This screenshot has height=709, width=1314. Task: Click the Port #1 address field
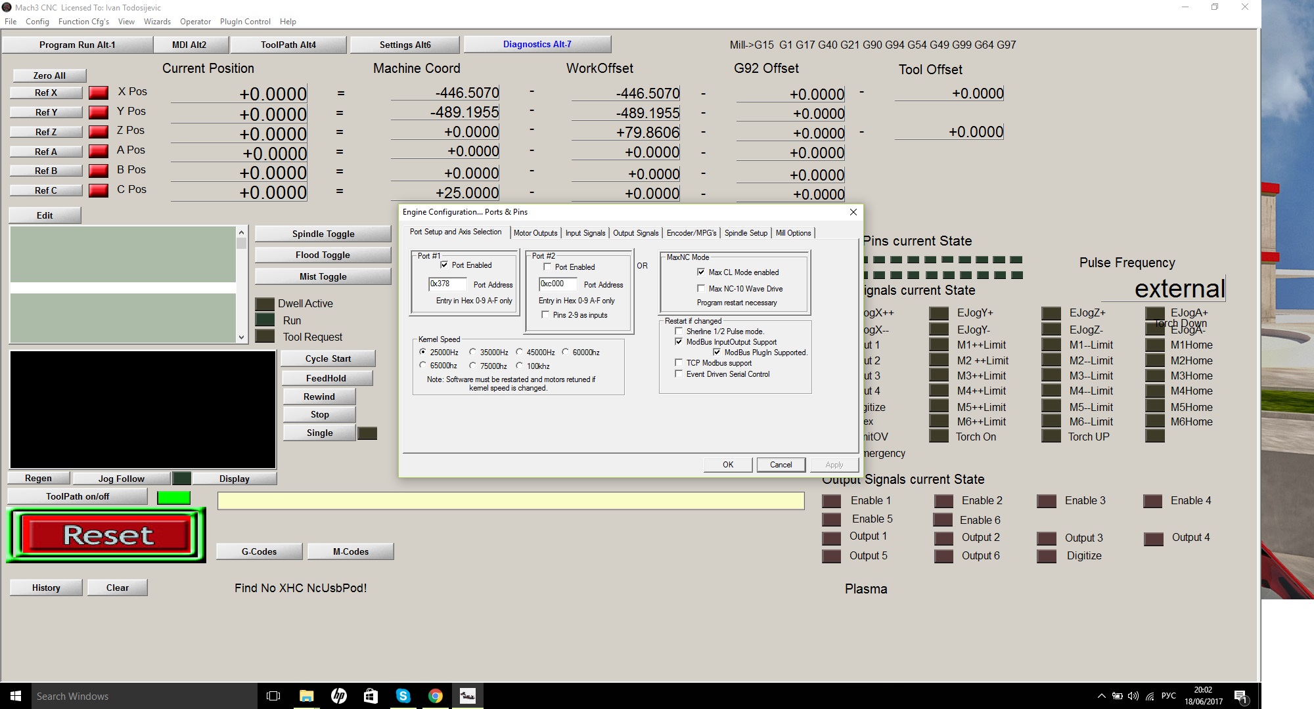click(x=447, y=284)
